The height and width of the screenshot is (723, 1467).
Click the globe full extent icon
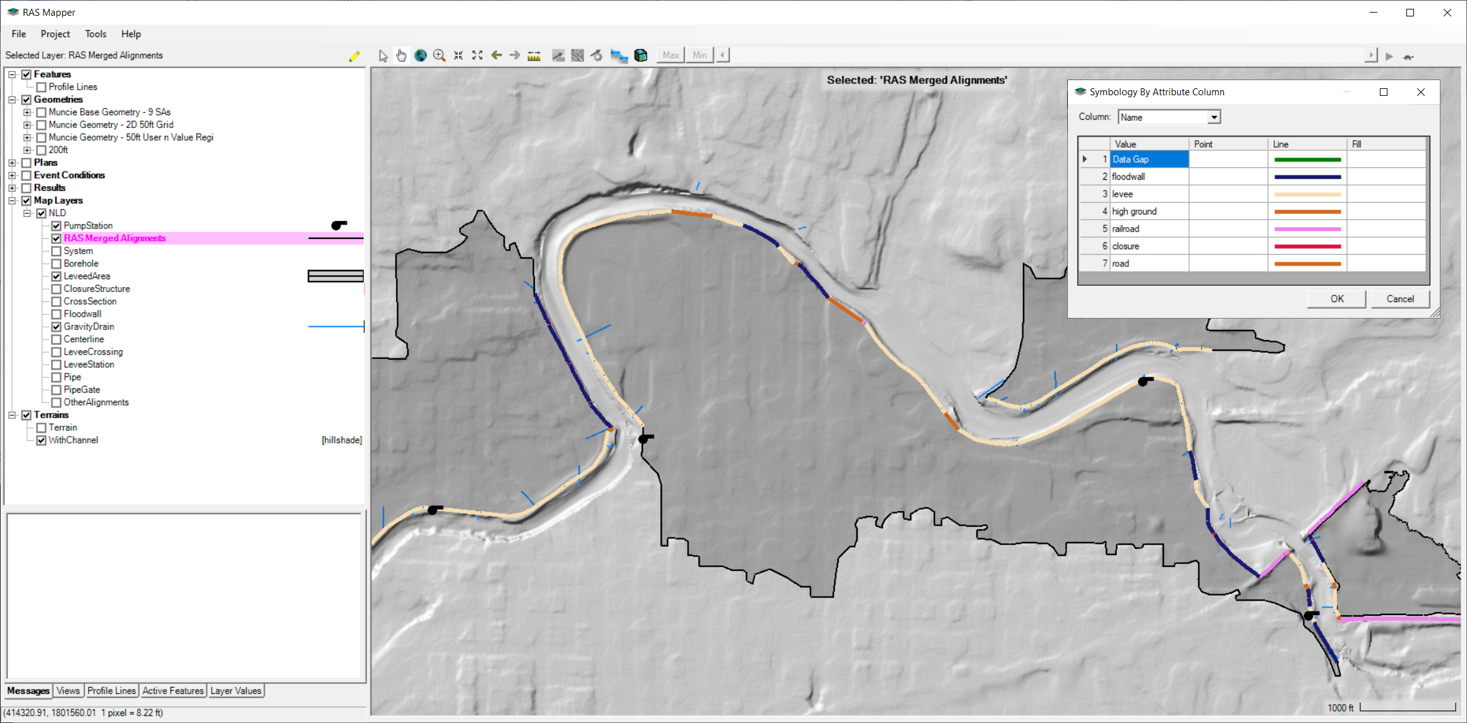(420, 56)
